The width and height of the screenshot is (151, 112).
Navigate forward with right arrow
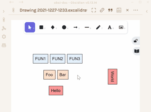click(21, 2)
